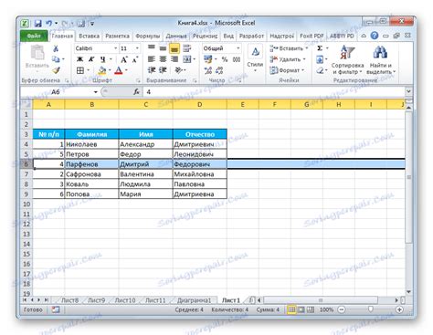
Task: Click the Accounting number format icon
Action: 208,59
